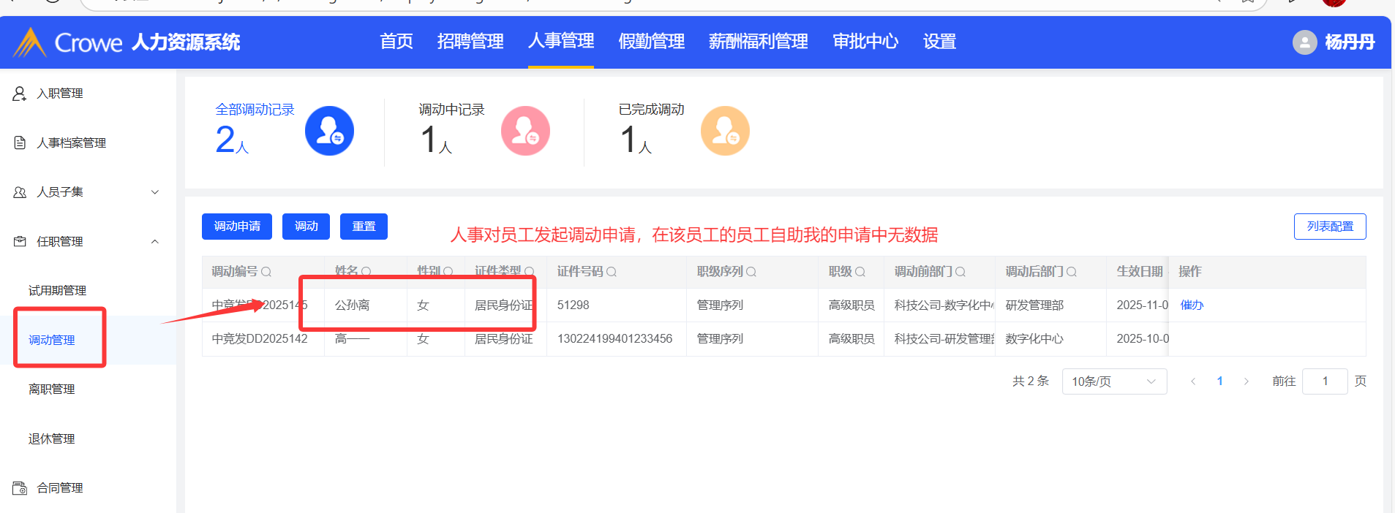
Task: Click cell 数字化中心 in 调动后部门
Action: click(1034, 339)
